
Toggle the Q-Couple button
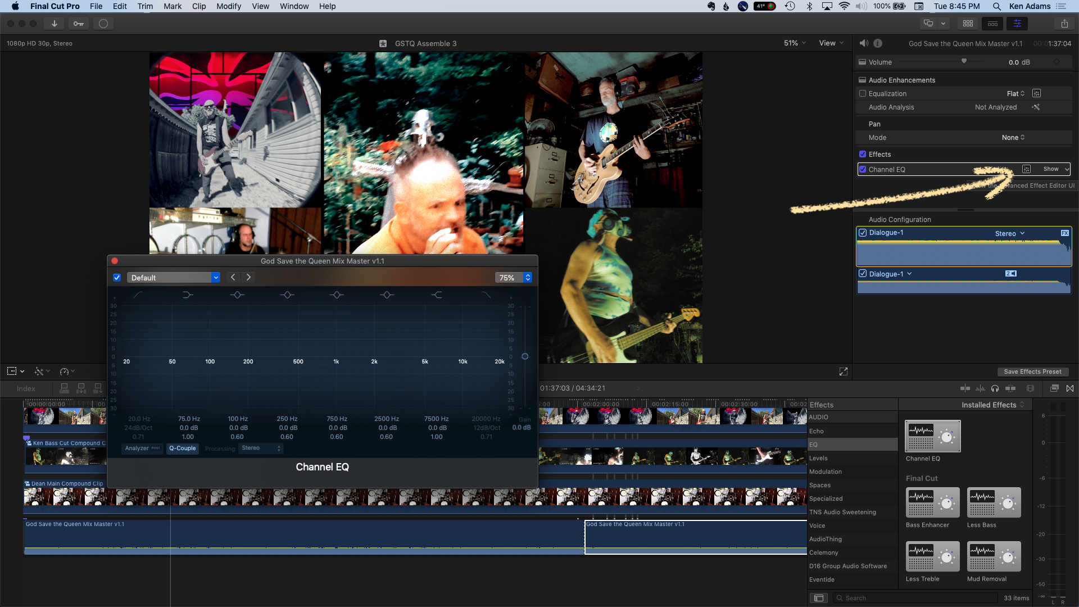(x=183, y=449)
